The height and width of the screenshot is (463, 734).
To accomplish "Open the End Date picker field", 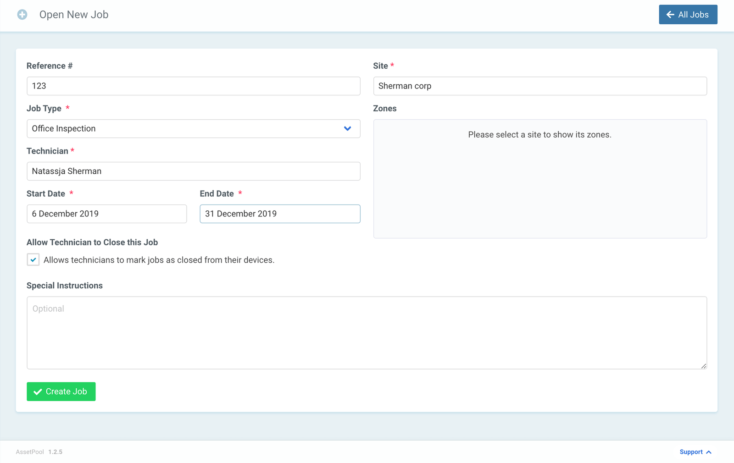I will coord(280,214).
